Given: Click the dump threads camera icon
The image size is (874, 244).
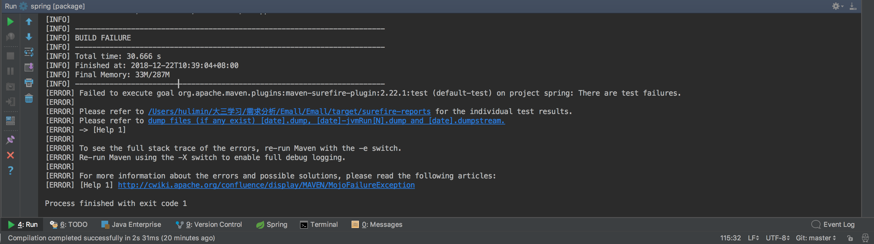Looking at the screenshot, I should tap(10, 87).
